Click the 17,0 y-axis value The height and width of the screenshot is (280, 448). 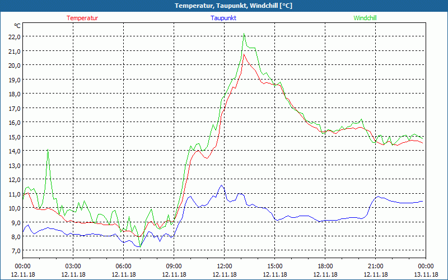[15, 108]
